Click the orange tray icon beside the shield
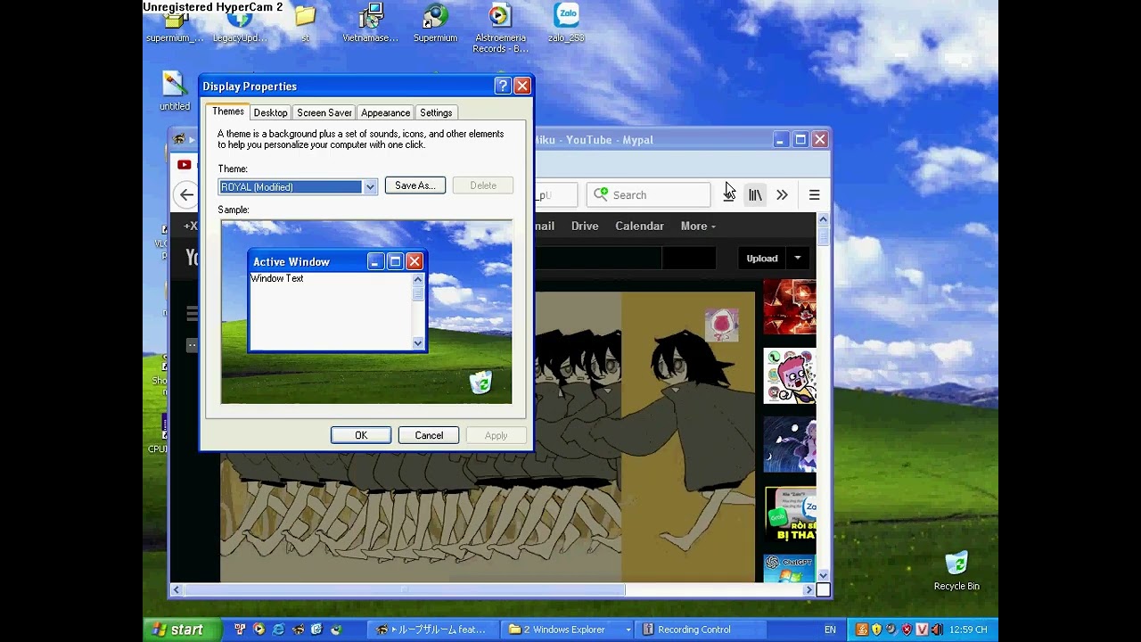Viewport: 1141px width, 642px height. [861, 630]
